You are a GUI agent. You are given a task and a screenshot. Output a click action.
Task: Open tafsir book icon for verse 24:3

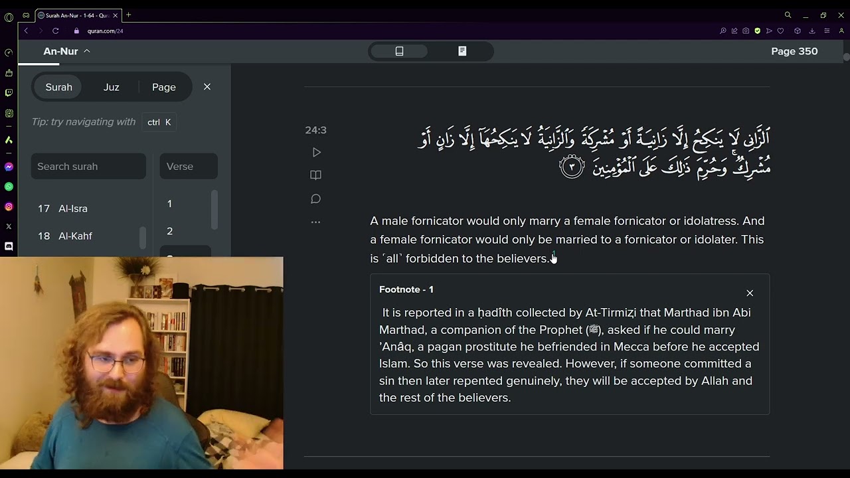point(316,175)
